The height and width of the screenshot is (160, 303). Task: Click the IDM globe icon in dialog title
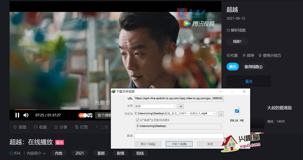114,92
